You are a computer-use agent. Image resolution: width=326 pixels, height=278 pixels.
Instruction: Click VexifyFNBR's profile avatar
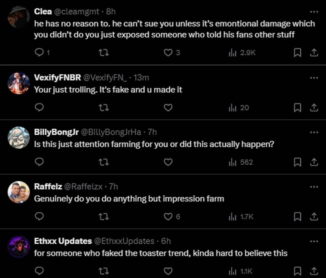click(19, 83)
